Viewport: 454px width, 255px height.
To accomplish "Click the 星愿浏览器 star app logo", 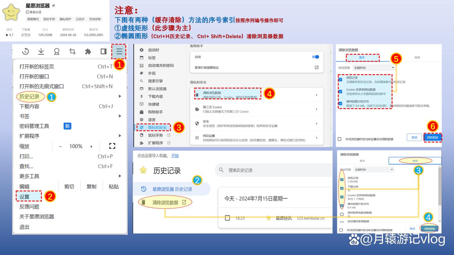I will click(x=11, y=12).
